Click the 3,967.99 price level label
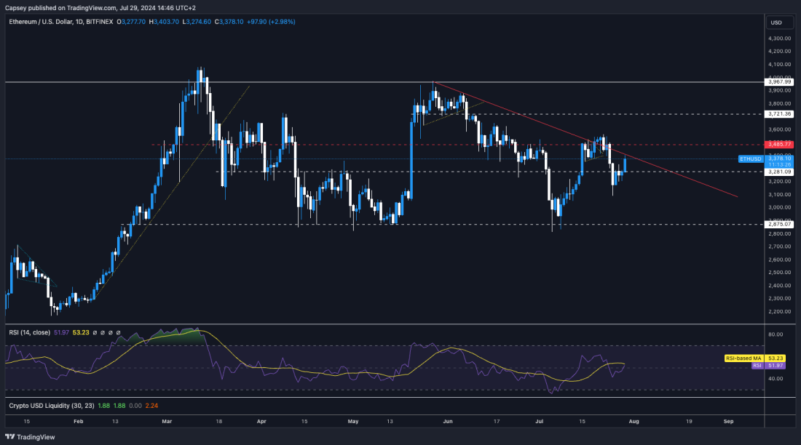The width and height of the screenshot is (801, 445). 779,82
